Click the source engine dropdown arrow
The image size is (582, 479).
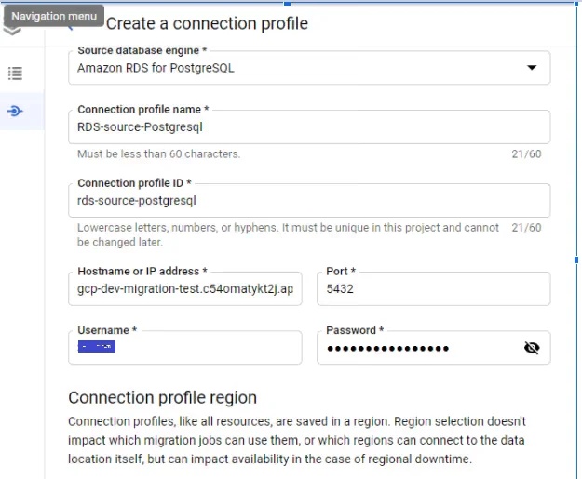coord(532,68)
